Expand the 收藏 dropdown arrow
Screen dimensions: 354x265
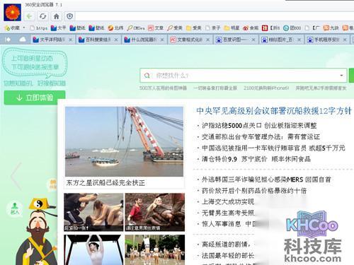tap(24, 28)
